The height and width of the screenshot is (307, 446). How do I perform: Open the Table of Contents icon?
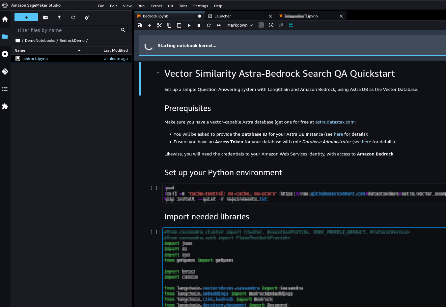[5, 89]
